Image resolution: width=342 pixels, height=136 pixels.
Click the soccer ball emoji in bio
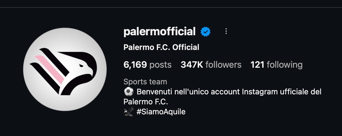129,92
